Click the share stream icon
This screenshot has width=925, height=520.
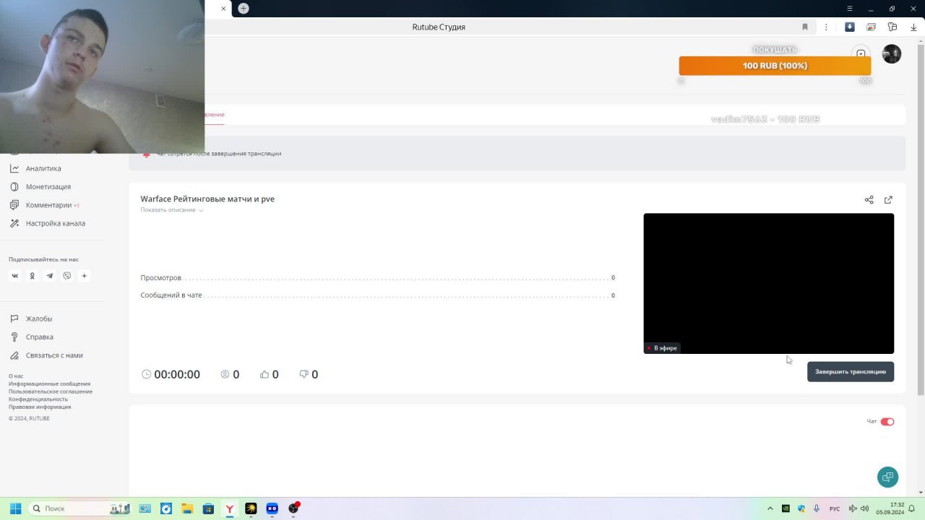(x=869, y=200)
